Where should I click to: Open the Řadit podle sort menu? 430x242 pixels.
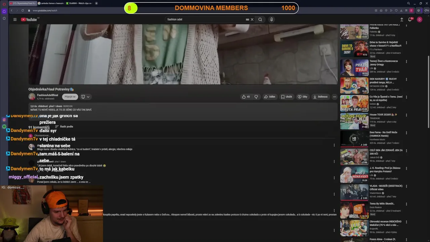click(64, 127)
